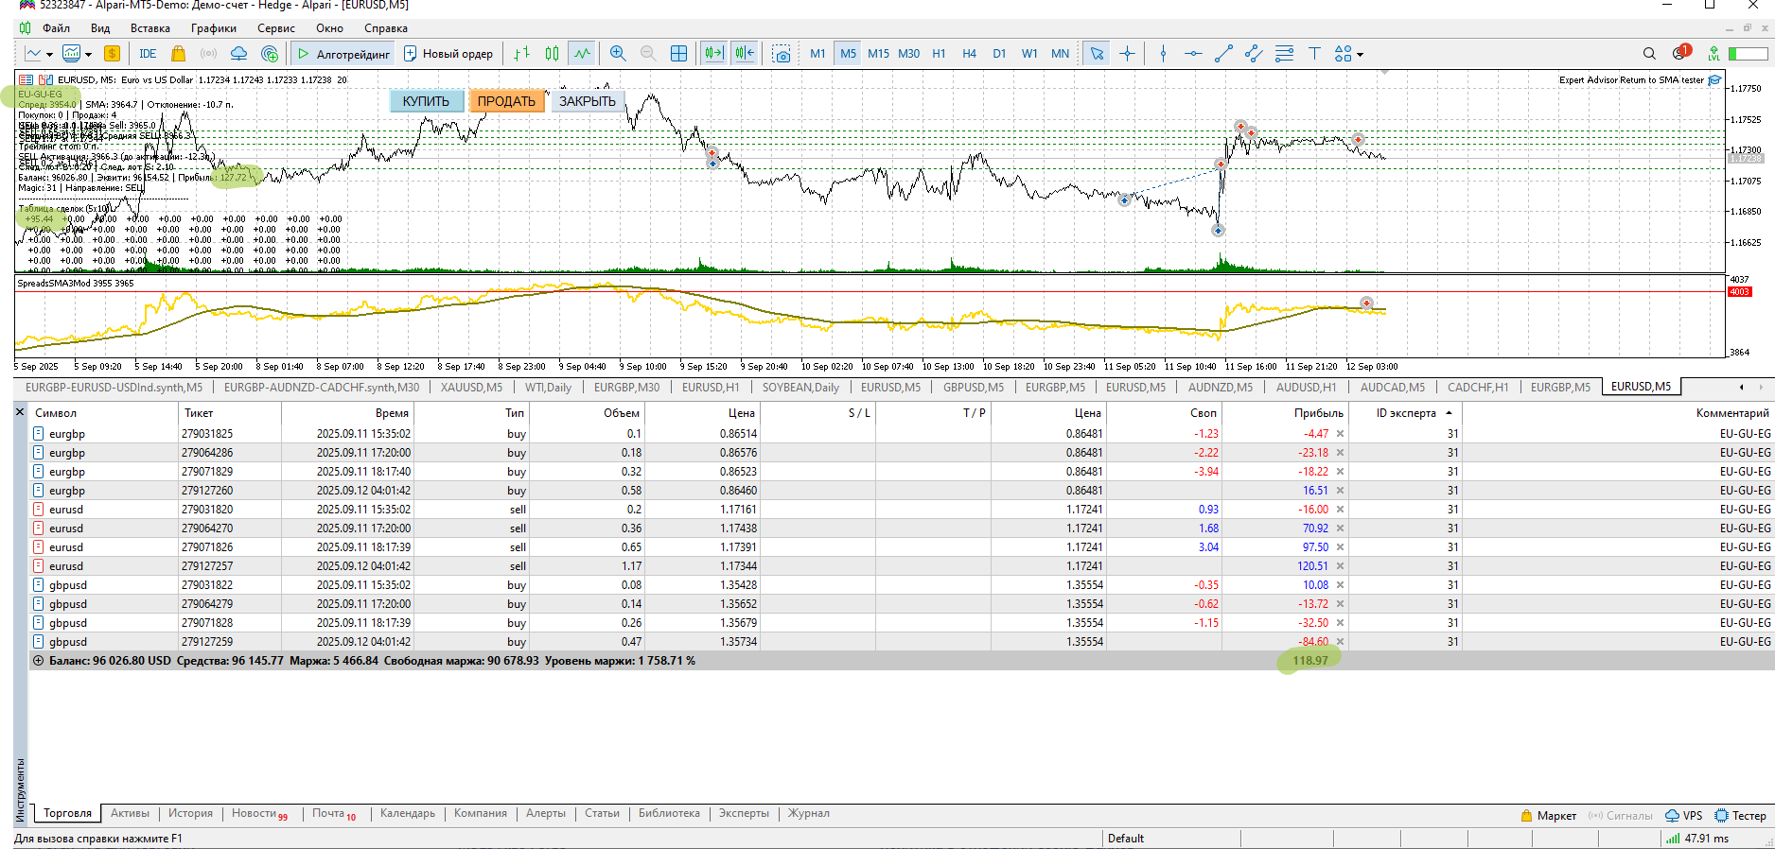Show chart grid layout icon
1775x849 pixels.
click(678, 54)
